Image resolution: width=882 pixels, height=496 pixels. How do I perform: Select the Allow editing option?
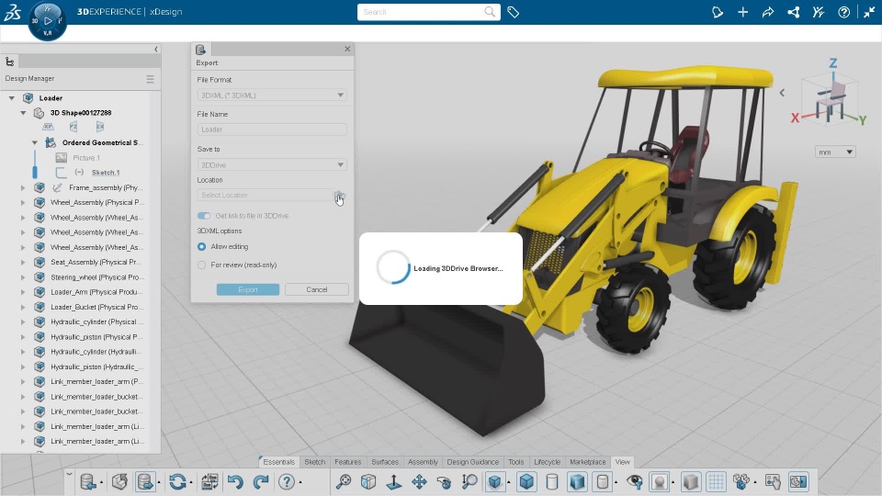(x=201, y=246)
